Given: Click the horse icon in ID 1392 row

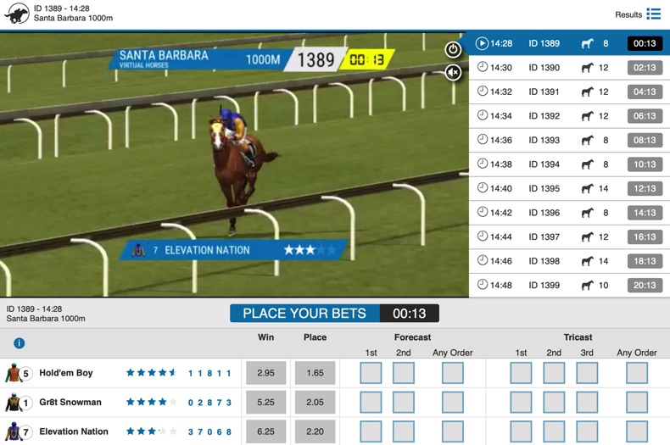Looking at the screenshot, I should [588, 116].
